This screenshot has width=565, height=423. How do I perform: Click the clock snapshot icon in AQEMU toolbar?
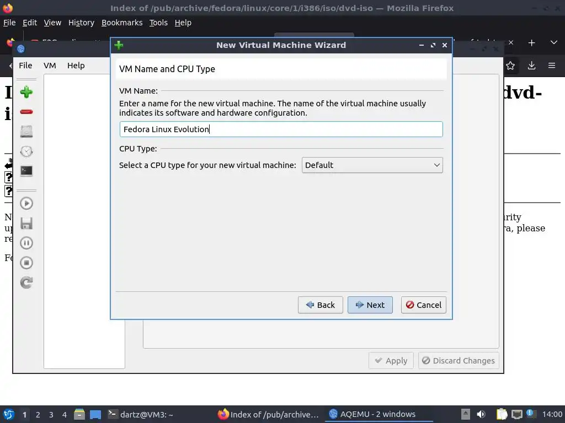tap(26, 151)
